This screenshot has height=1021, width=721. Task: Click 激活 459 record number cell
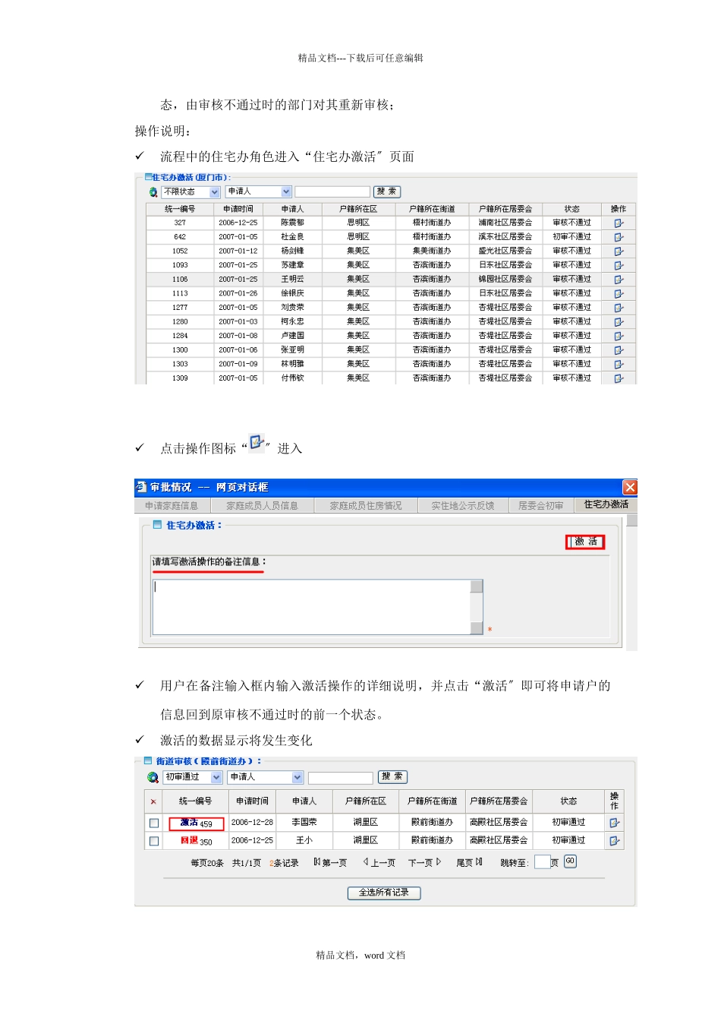(x=196, y=823)
